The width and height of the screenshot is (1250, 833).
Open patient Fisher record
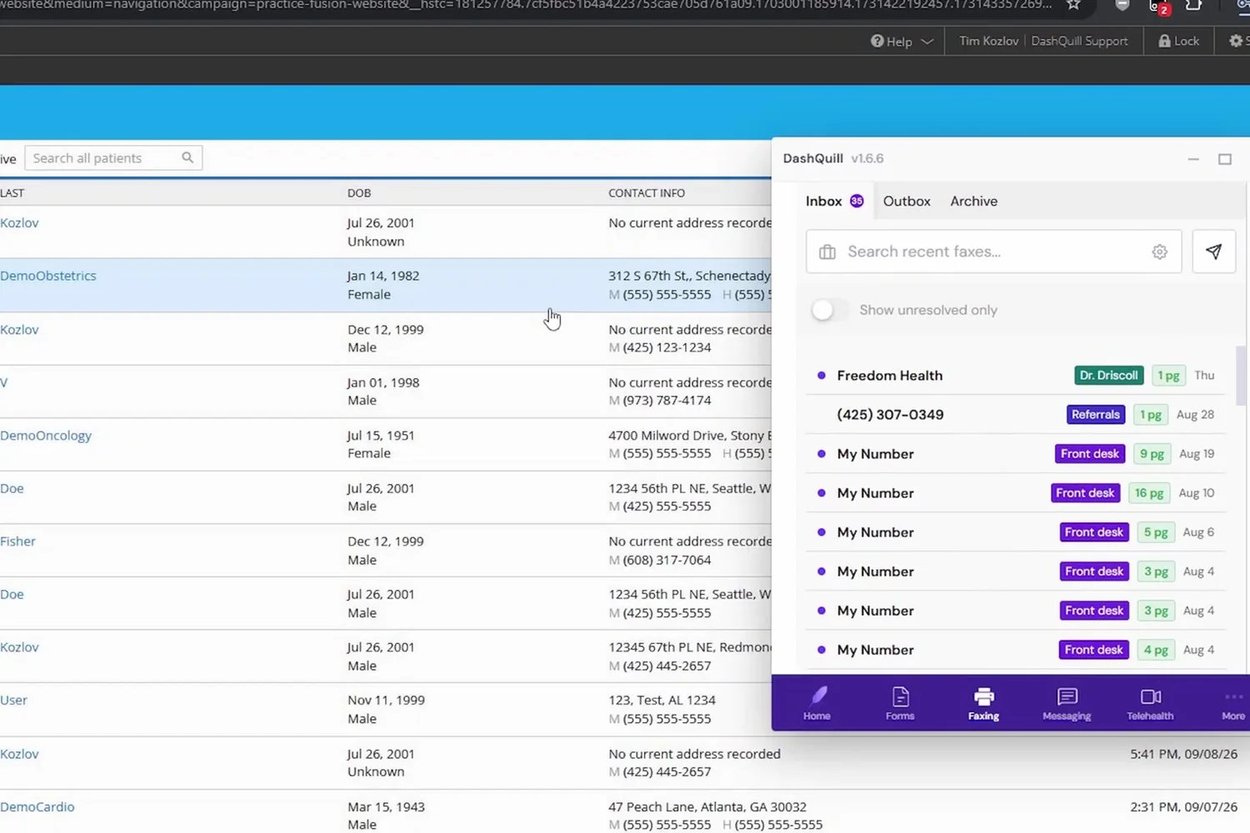coord(17,541)
